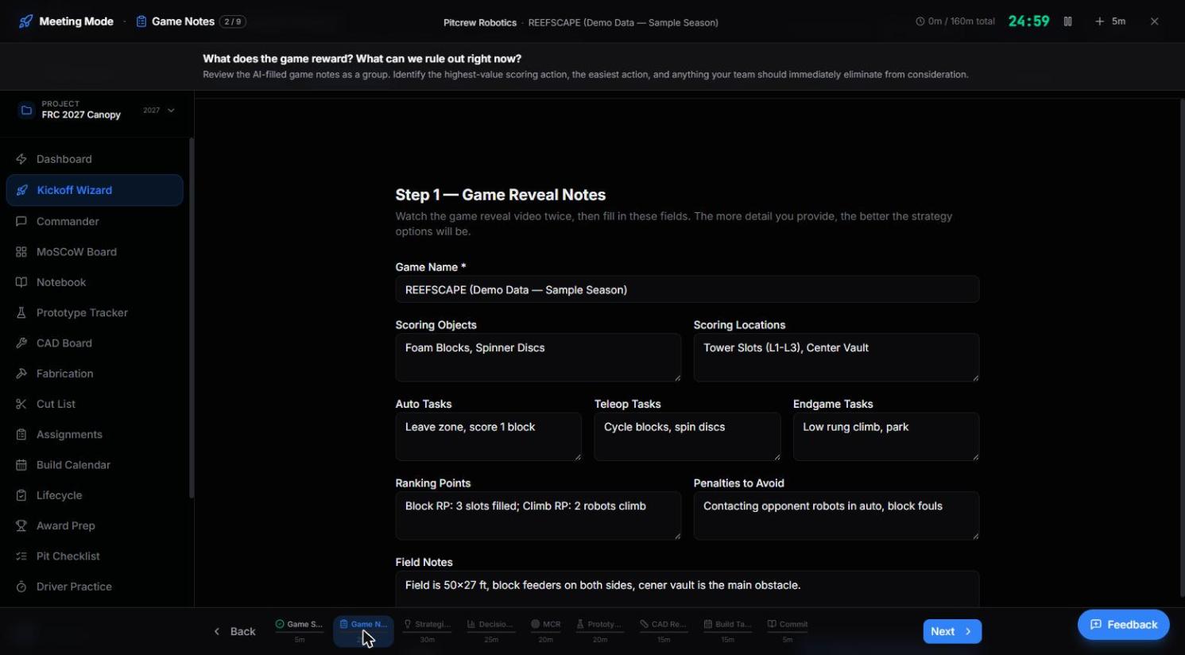
Task: Open the Feedback panel
Action: 1123,625
